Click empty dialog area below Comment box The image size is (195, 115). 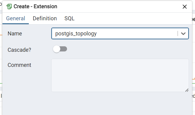pos(97,103)
